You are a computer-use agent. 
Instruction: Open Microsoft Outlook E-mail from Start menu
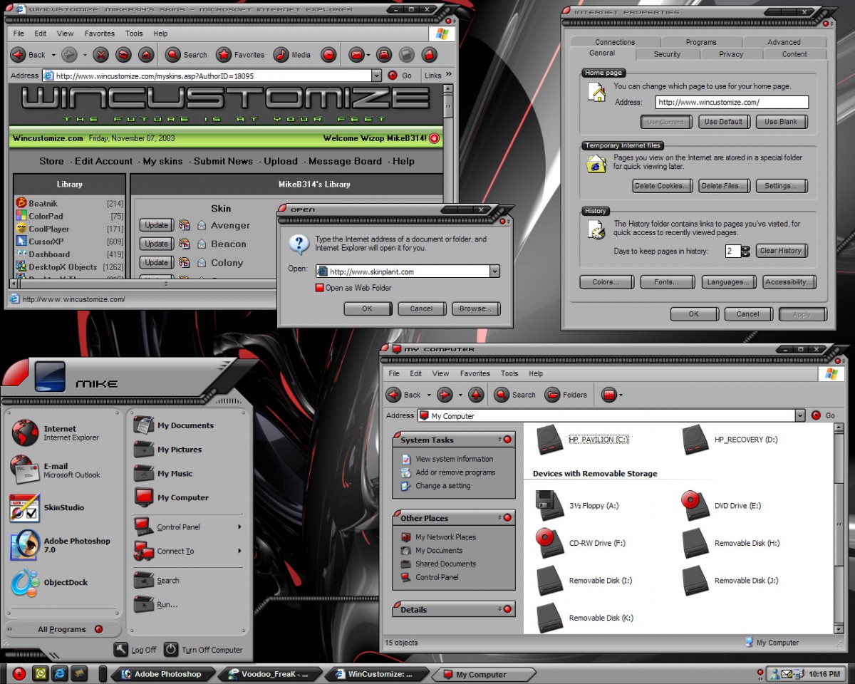[56, 470]
